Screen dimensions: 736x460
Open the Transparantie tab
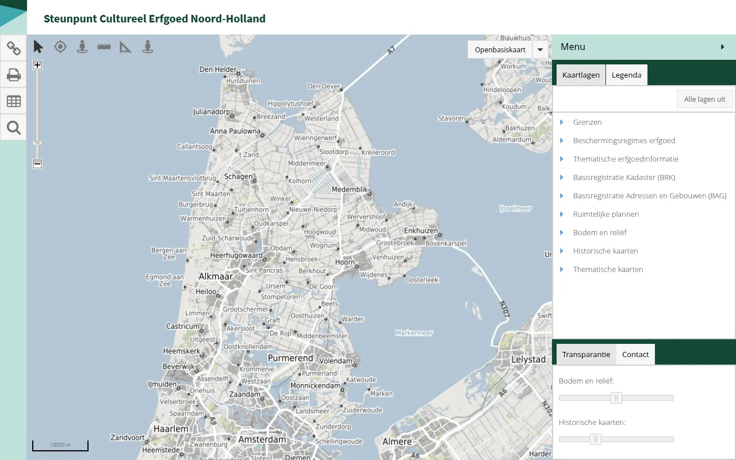point(586,354)
